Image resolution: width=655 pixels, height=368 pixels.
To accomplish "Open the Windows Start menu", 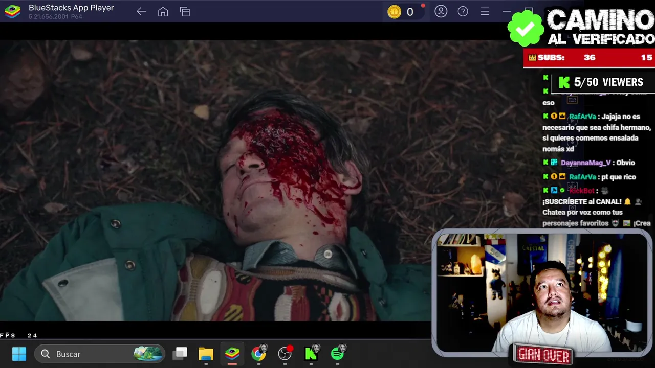I will click(19, 354).
